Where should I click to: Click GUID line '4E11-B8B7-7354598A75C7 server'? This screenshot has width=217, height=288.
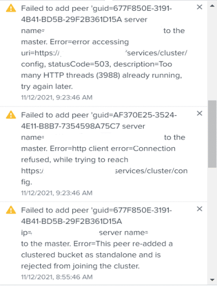(83, 126)
